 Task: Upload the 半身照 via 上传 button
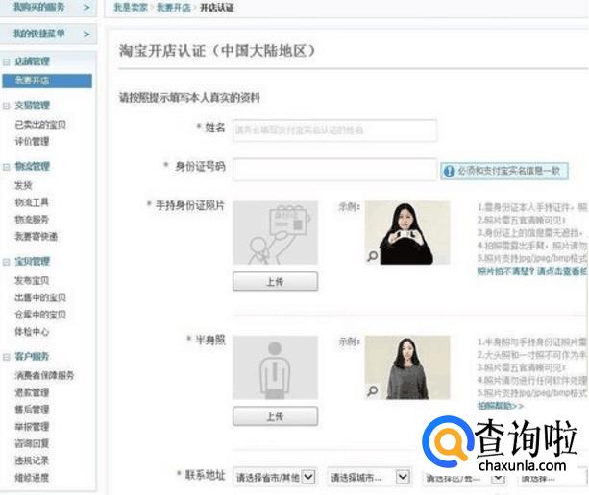point(276,416)
